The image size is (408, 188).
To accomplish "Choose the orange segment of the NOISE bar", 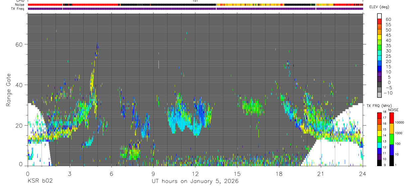I will pos(391,129).
